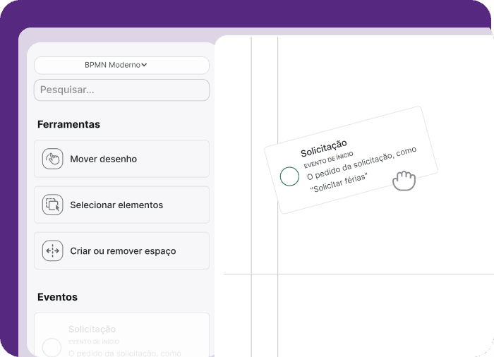
Task: Open the BPMN Moderno dropdown
Action: 121,65
